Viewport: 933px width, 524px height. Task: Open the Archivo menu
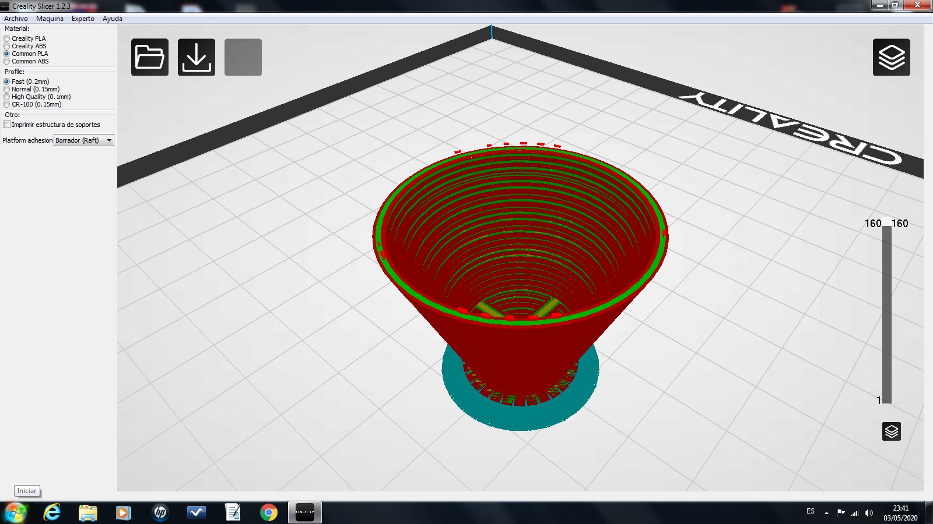16,19
